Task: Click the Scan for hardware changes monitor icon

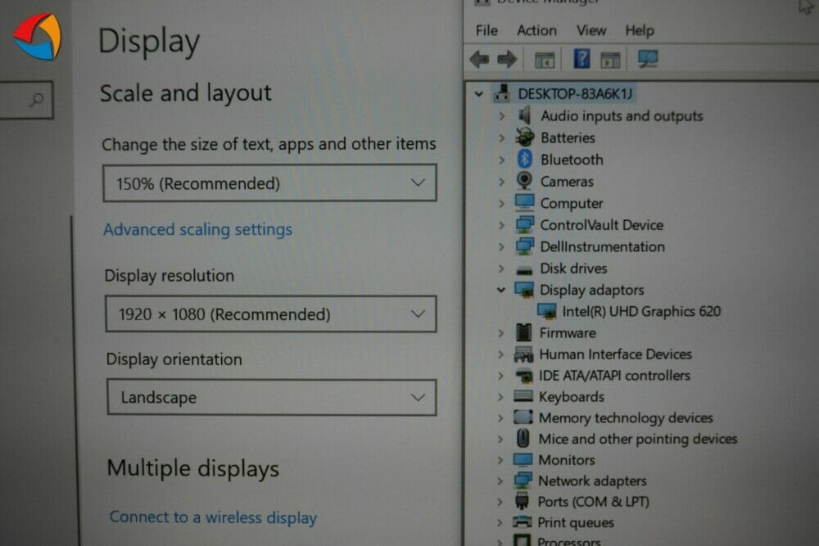Action: (648, 58)
